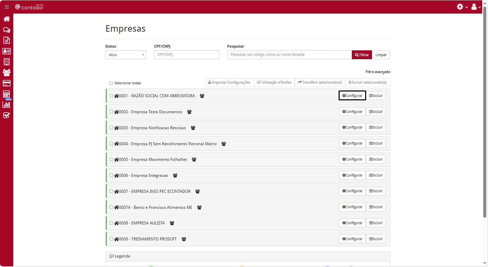The height and width of the screenshot is (267, 488).
Task: Delete Empresa Movimento FolhaNet using Excluir
Action: point(376,159)
